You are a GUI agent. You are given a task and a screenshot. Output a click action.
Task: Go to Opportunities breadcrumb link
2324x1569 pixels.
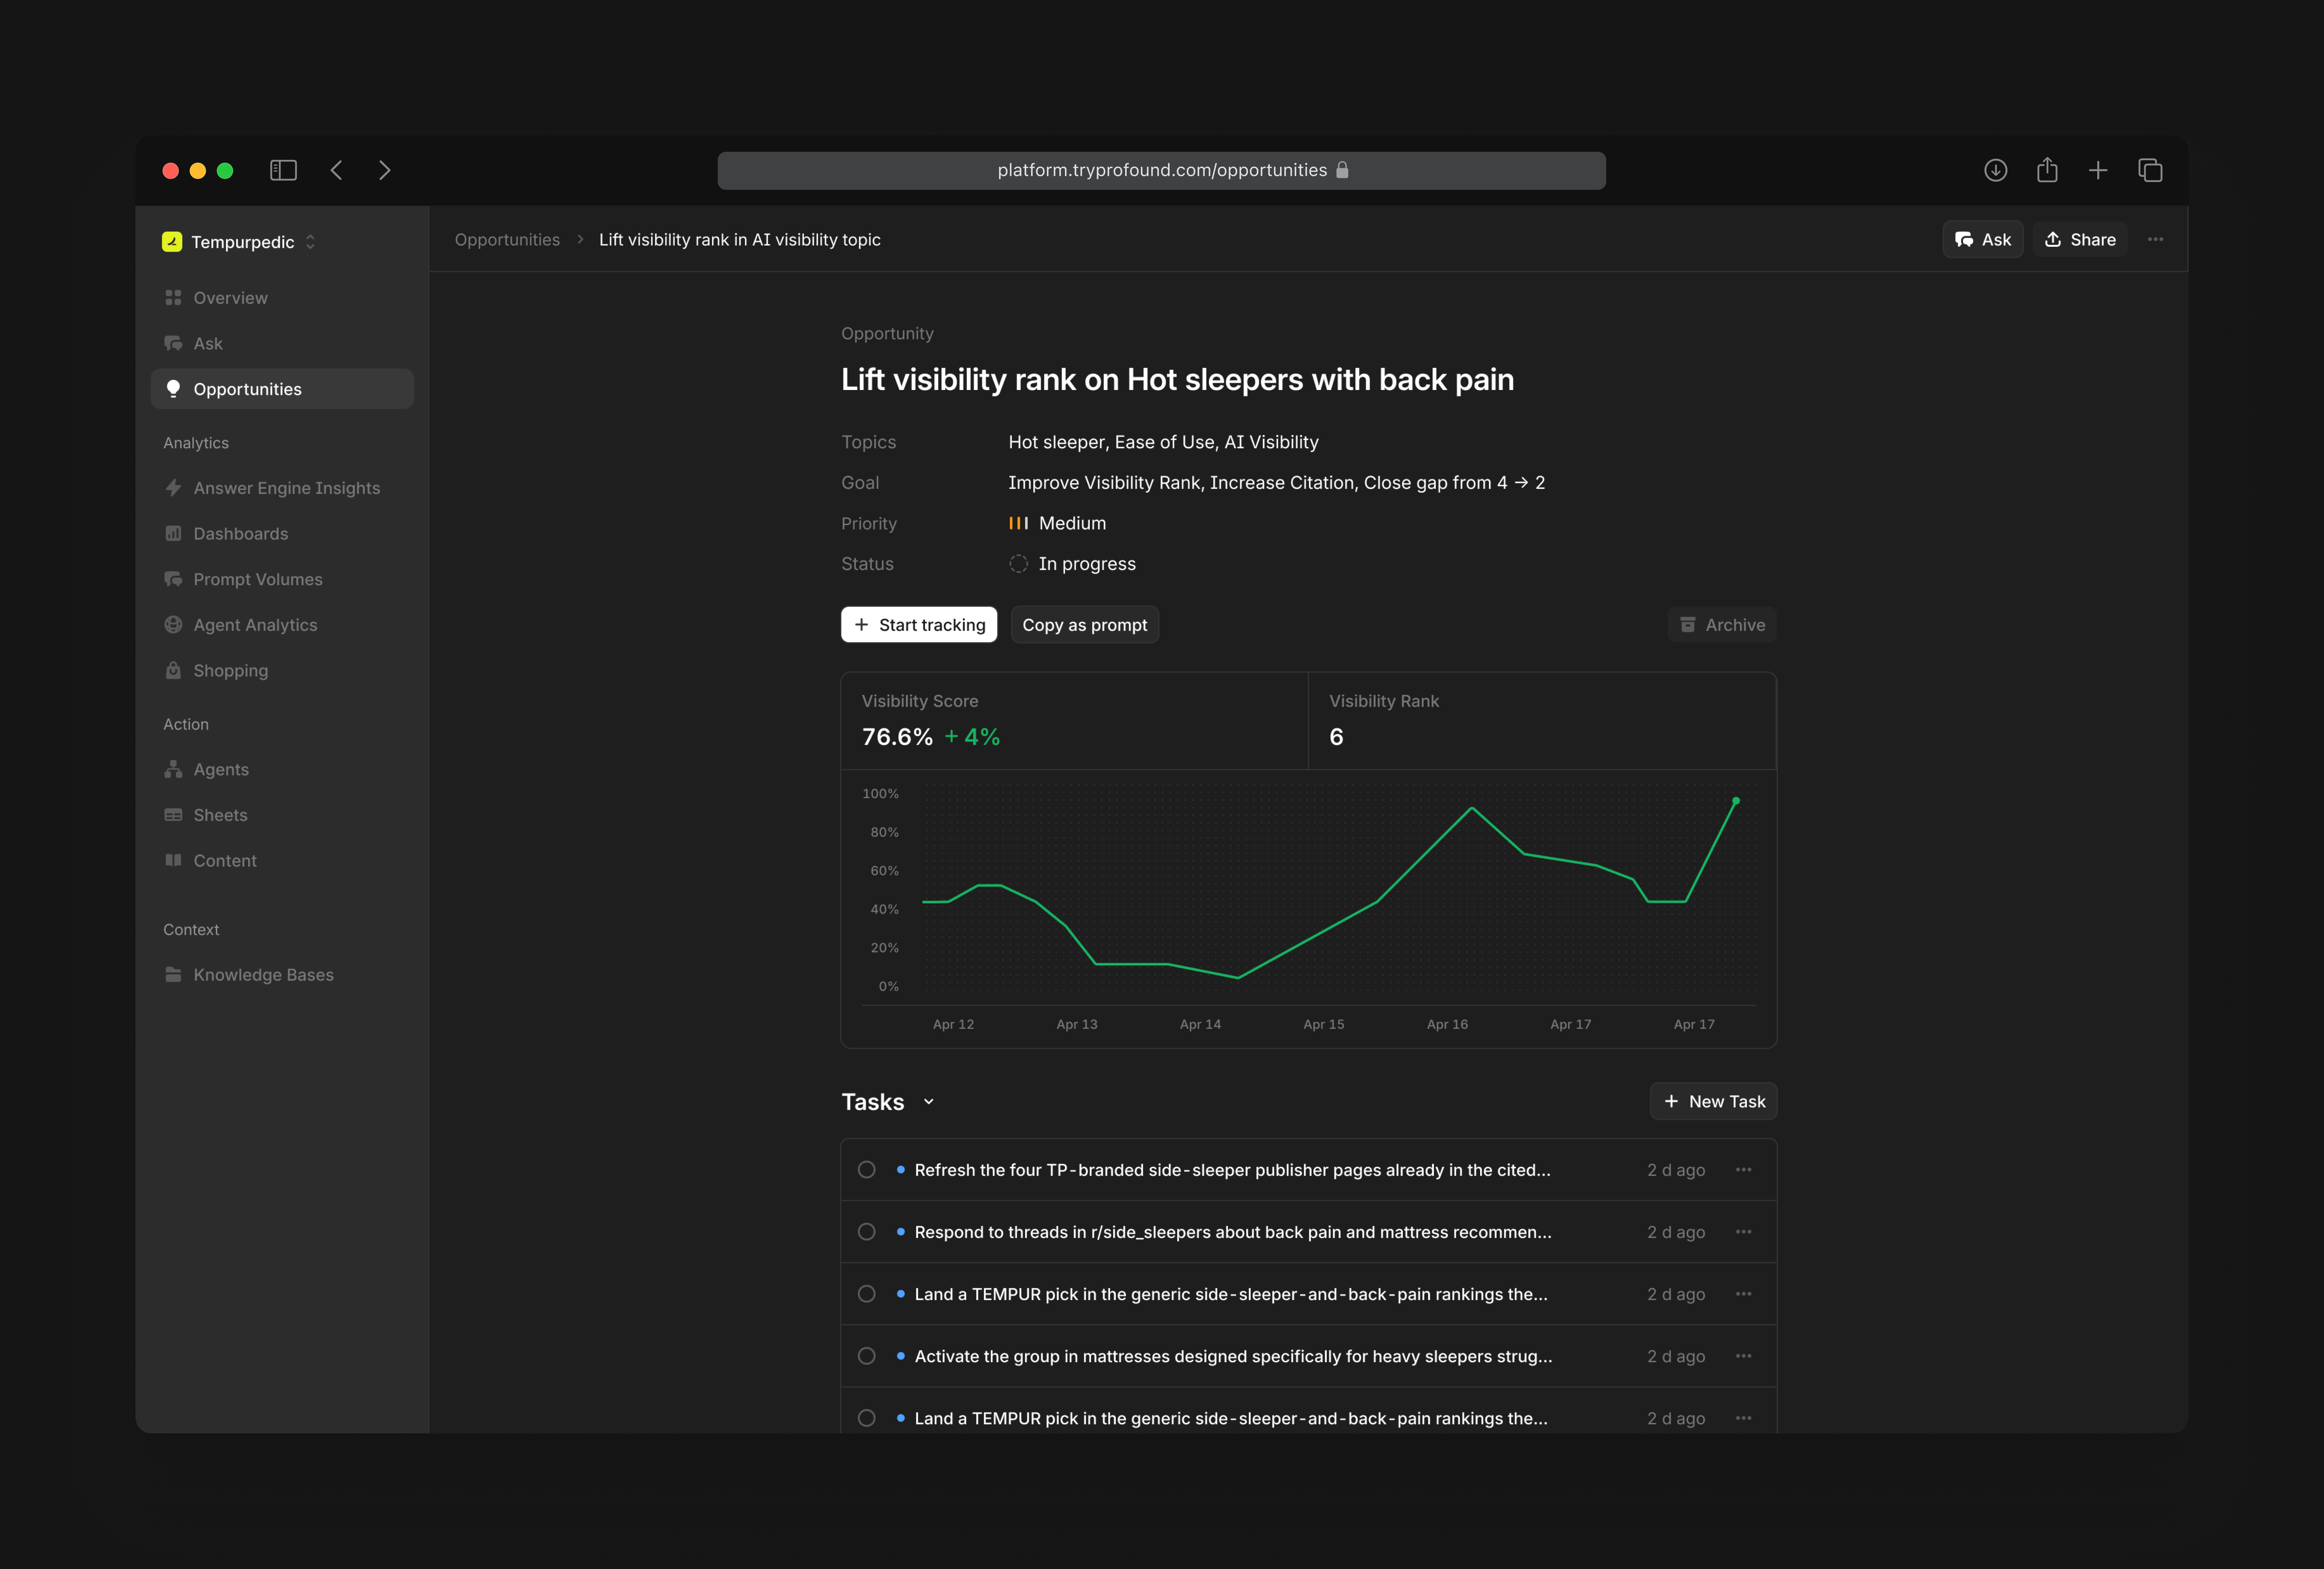(507, 240)
